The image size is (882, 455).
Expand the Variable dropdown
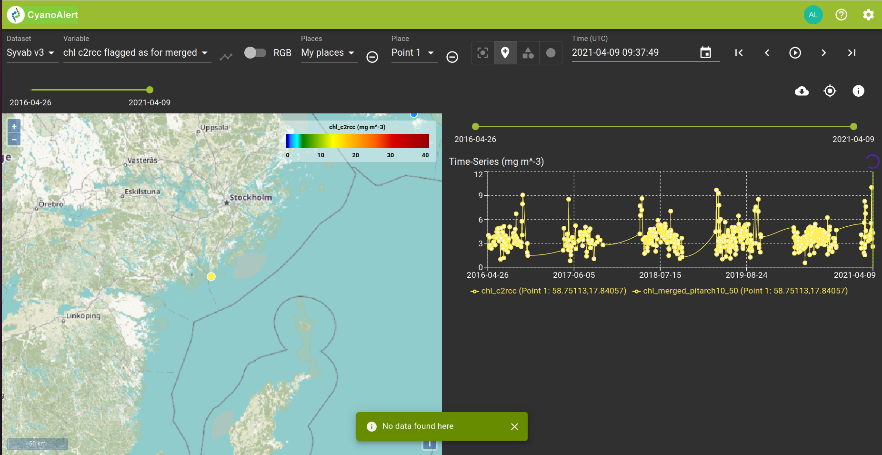(x=137, y=52)
